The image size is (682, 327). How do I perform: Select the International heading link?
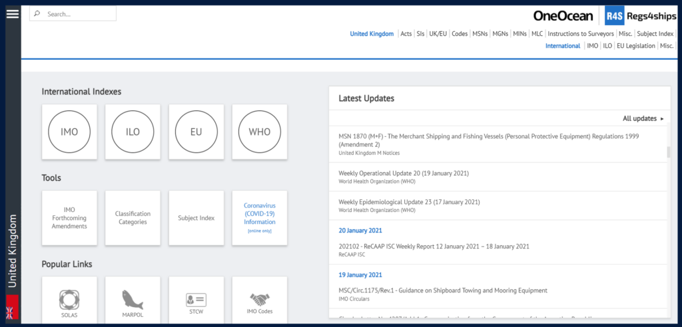pos(563,46)
